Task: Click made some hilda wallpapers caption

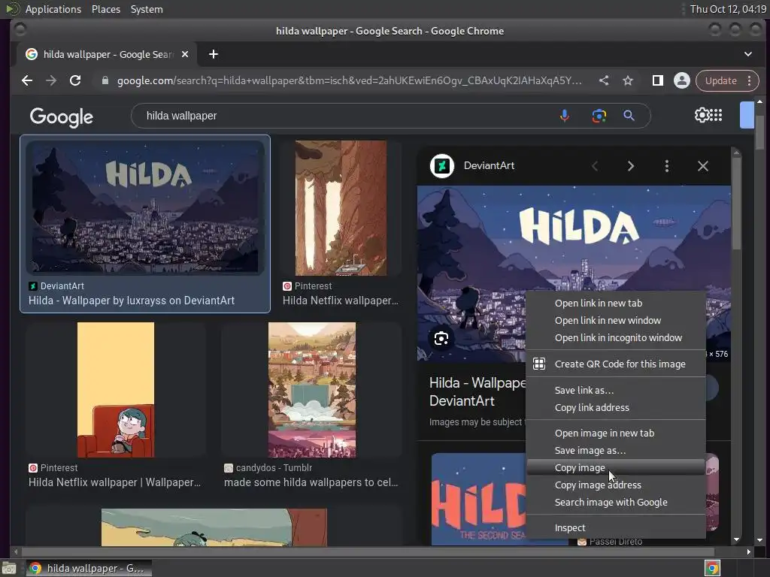Action: [311, 482]
